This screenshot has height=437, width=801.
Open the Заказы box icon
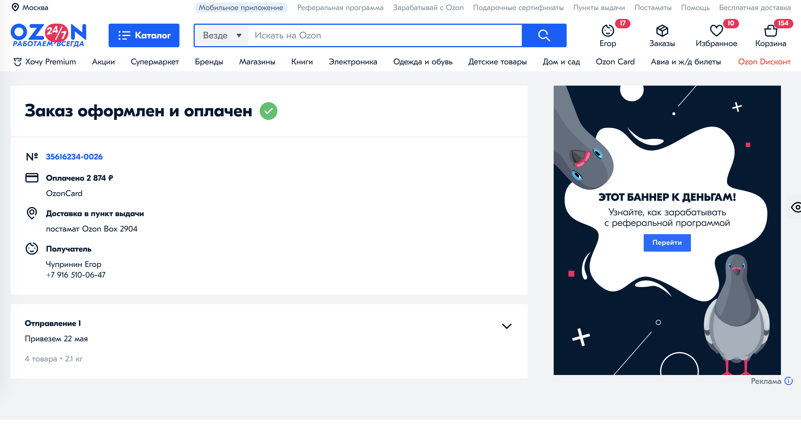pos(662,31)
